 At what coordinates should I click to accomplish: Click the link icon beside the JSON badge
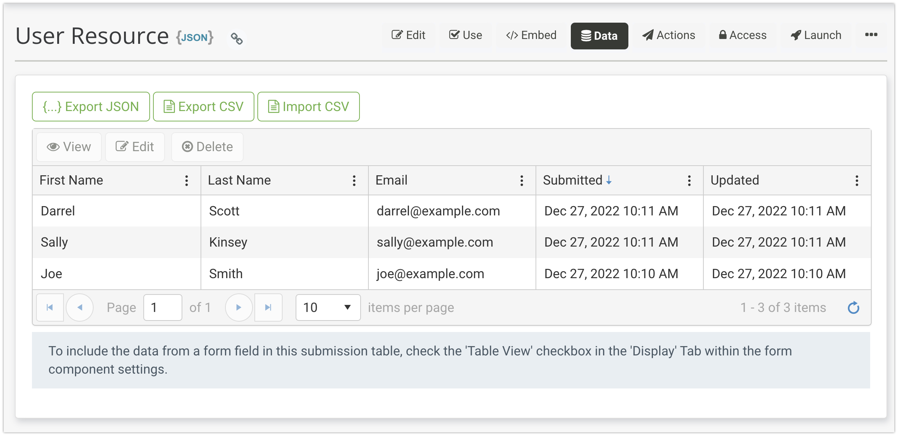pos(237,38)
